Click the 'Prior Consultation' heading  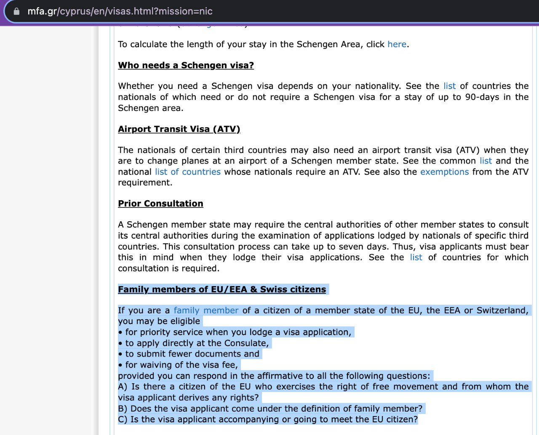[x=160, y=204]
